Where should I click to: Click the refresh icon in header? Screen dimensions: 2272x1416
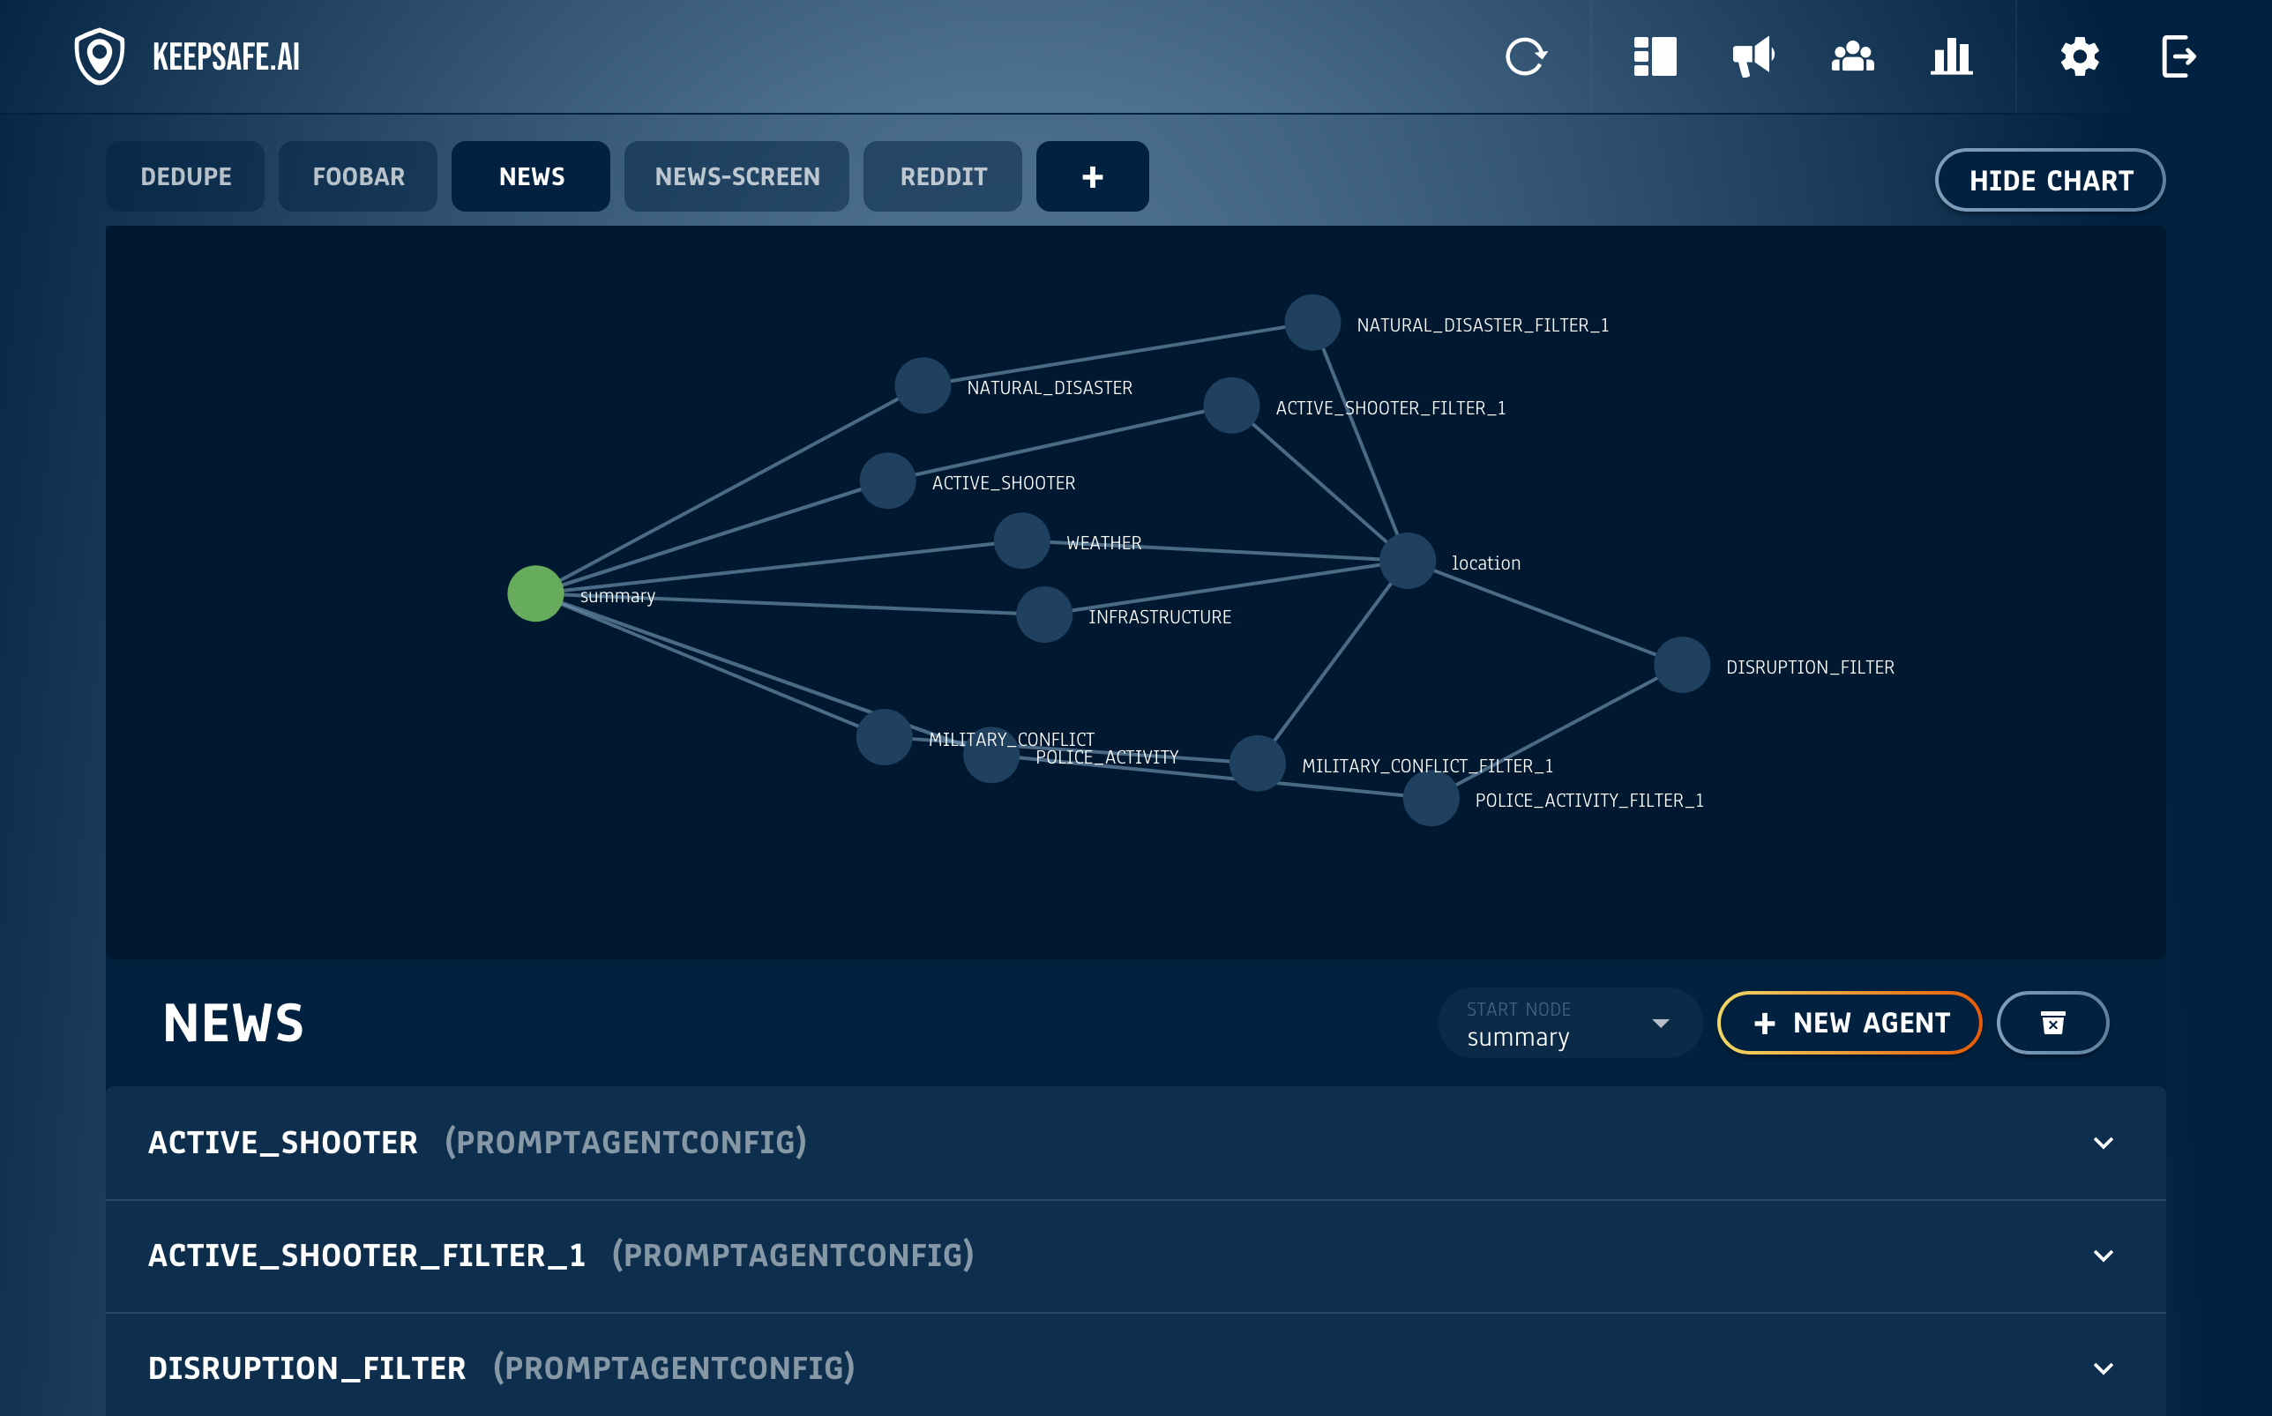[x=1526, y=56]
